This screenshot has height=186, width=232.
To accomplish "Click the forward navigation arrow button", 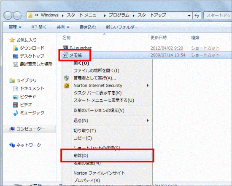I will click(x=17, y=15).
